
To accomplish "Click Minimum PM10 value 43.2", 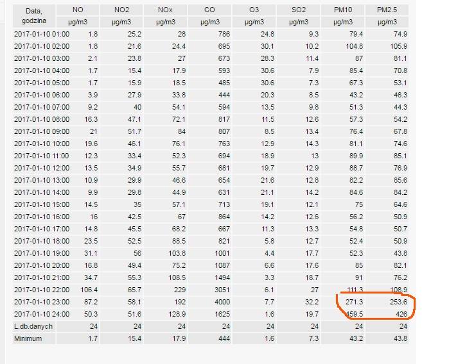I will pyautogui.click(x=357, y=338).
